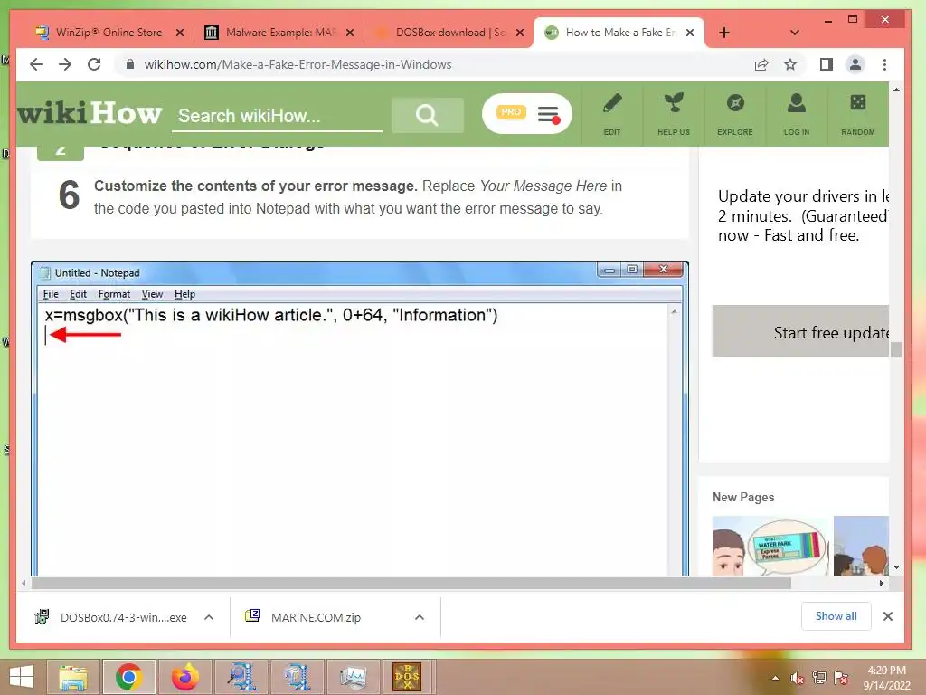Open the DOSBox taskbar icon
Screen dimensions: 926x695
pyautogui.click(x=407, y=677)
